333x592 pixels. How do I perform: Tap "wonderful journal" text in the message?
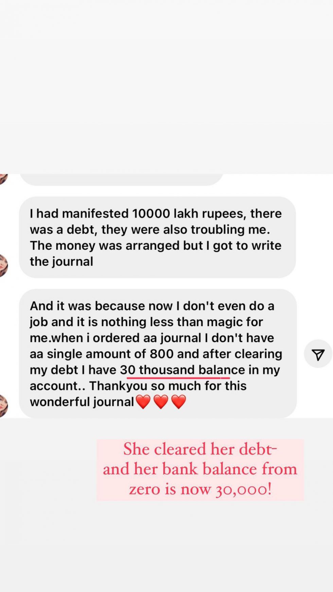(82, 402)
